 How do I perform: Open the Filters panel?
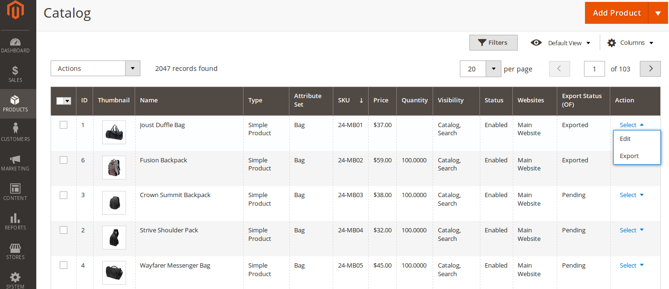click(x=493, y=42)
